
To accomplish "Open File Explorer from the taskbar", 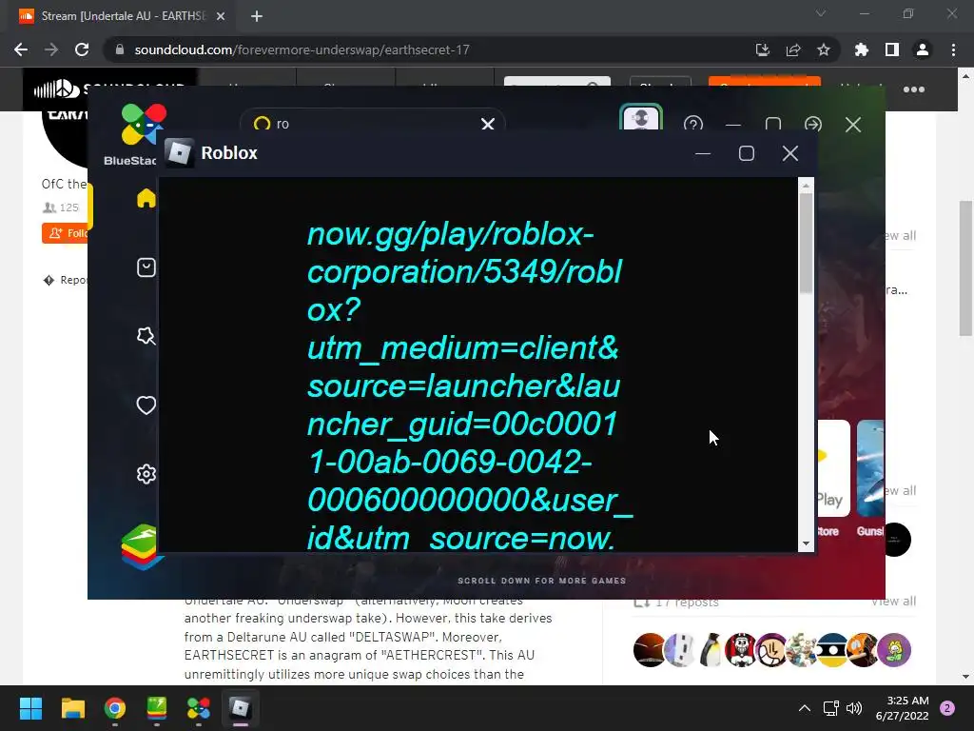I will tap(72, 708).
